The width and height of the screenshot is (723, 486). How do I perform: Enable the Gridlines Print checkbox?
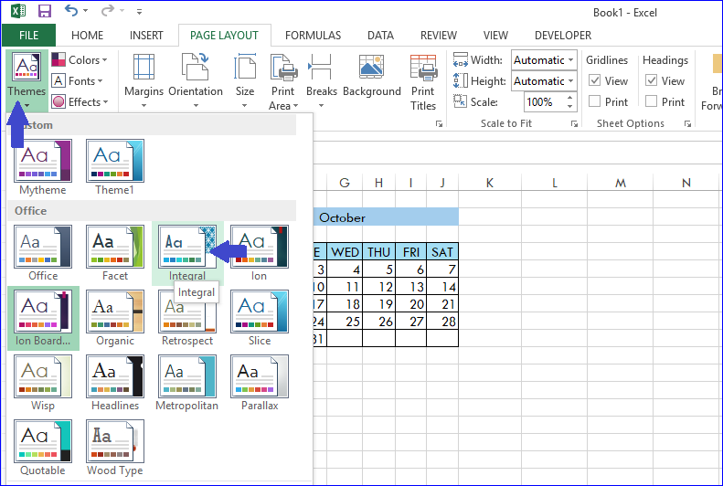tap(595, 101)
